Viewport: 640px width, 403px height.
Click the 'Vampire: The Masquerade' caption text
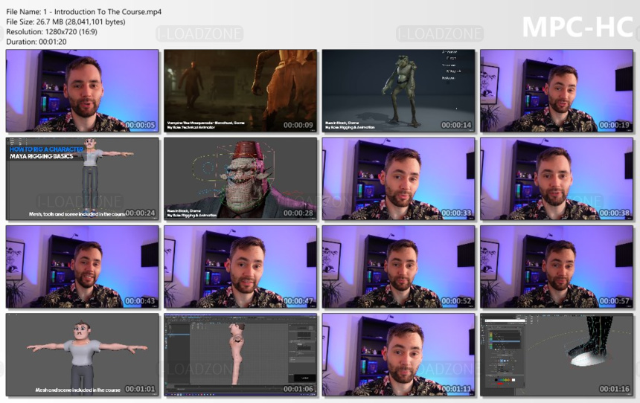205,123
